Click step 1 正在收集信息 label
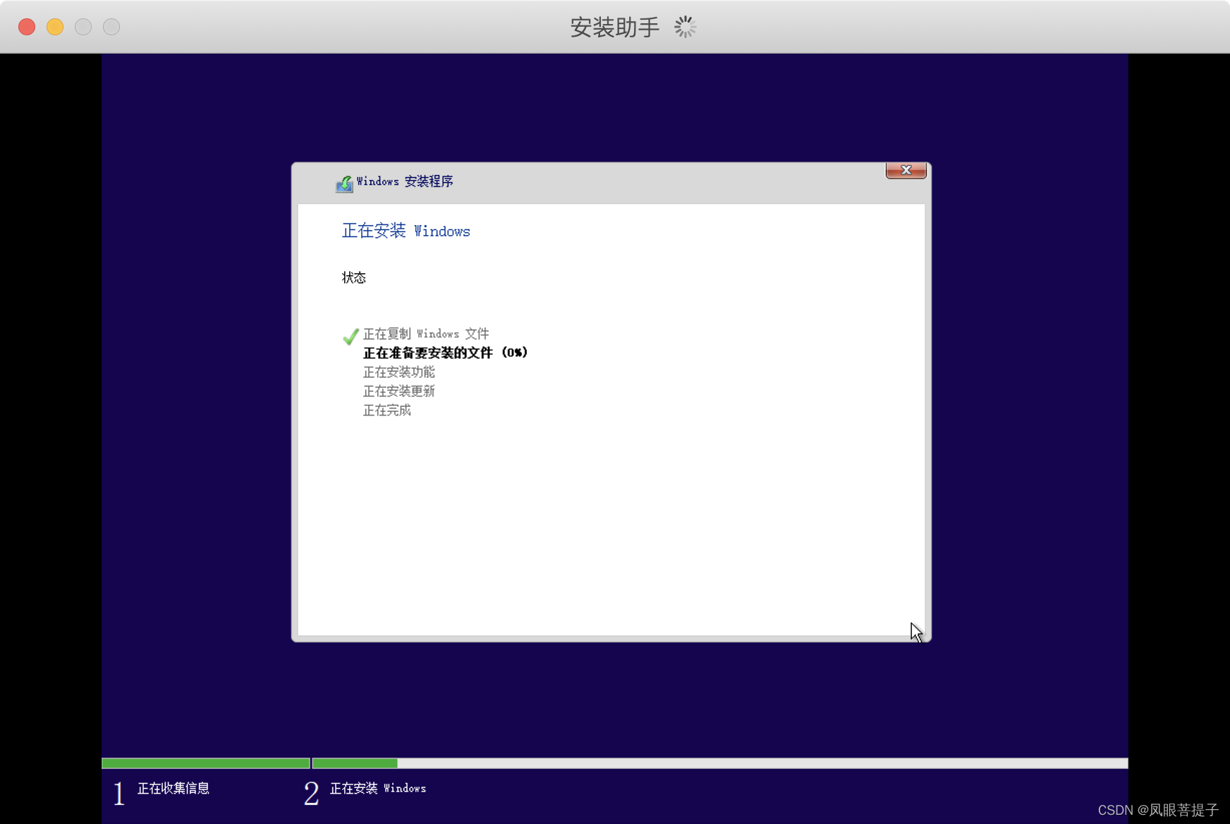 [x=173, y=788]
